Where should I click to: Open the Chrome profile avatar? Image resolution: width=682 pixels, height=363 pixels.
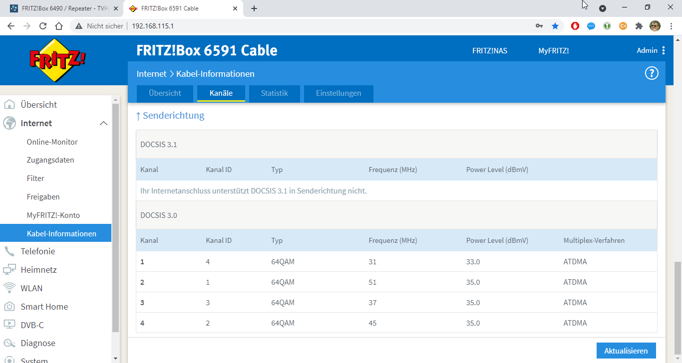655,26
